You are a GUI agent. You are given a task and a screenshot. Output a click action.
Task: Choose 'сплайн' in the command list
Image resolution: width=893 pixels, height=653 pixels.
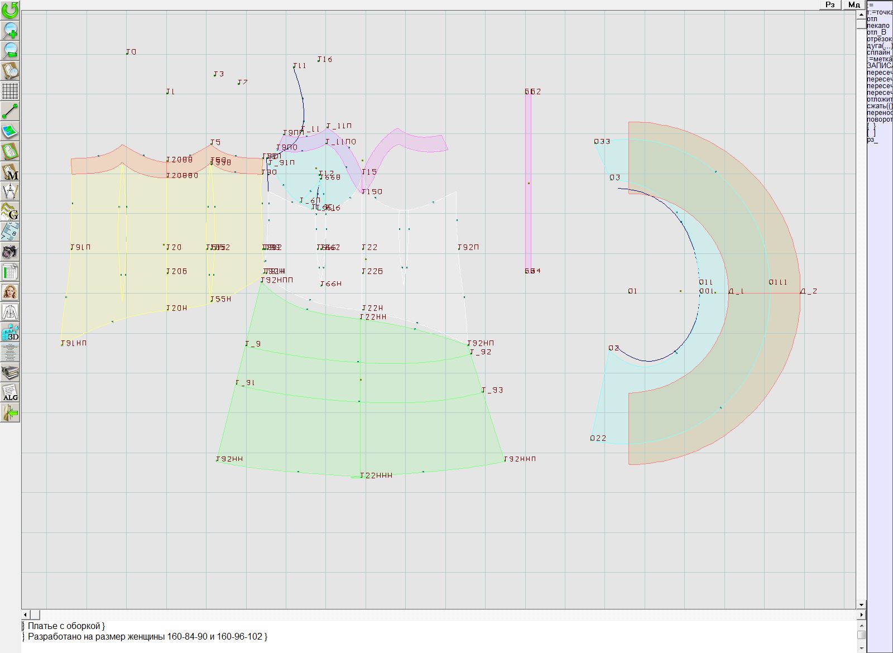(879, 52)
